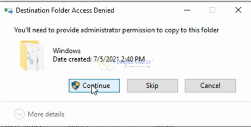251x127 pixels.
Task: Select the Windows folder icon
Action: coord(32,56)
